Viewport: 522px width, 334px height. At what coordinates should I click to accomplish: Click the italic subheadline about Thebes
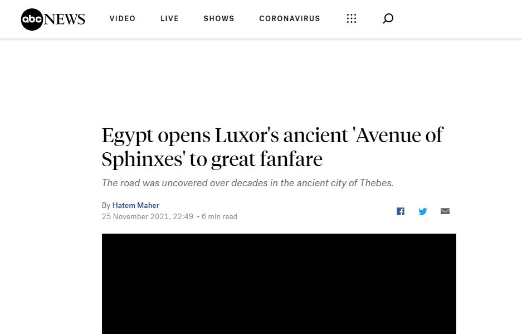coord(248,183)
